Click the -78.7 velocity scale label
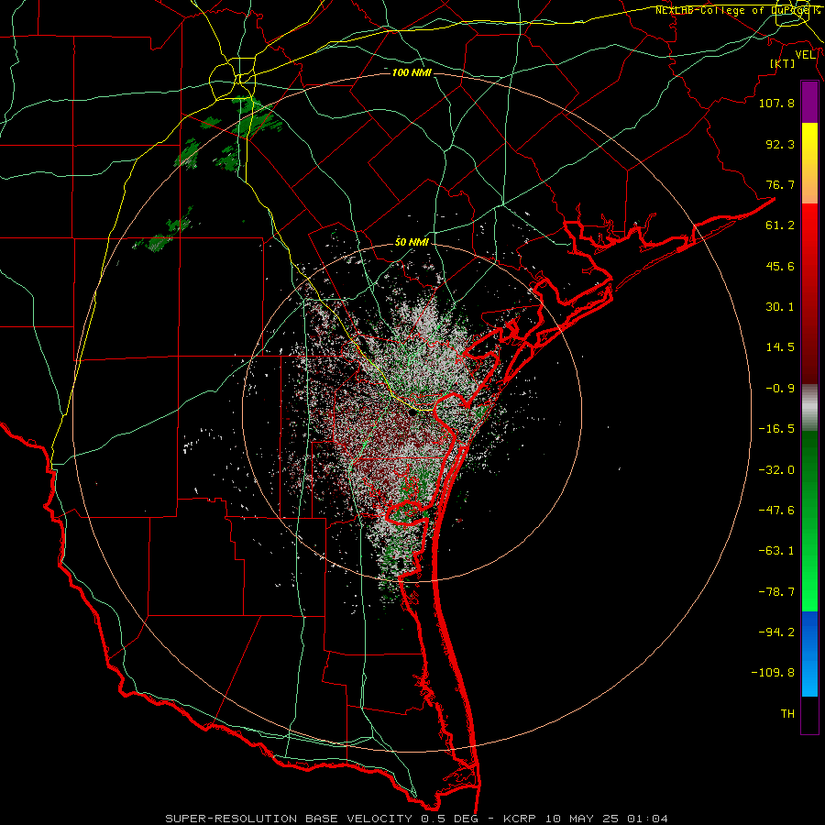The image size is (825, 825). tap(776, 592)
